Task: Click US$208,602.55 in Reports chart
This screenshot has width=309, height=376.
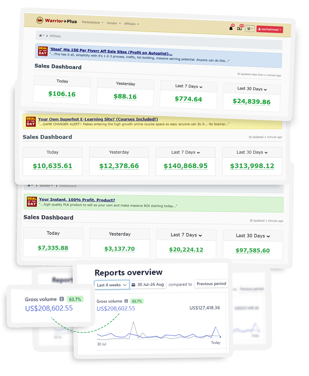Action: tap(116, 308)
